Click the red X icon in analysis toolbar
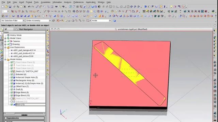The width and height of the screenshot is (218, 122). [206, 11]
